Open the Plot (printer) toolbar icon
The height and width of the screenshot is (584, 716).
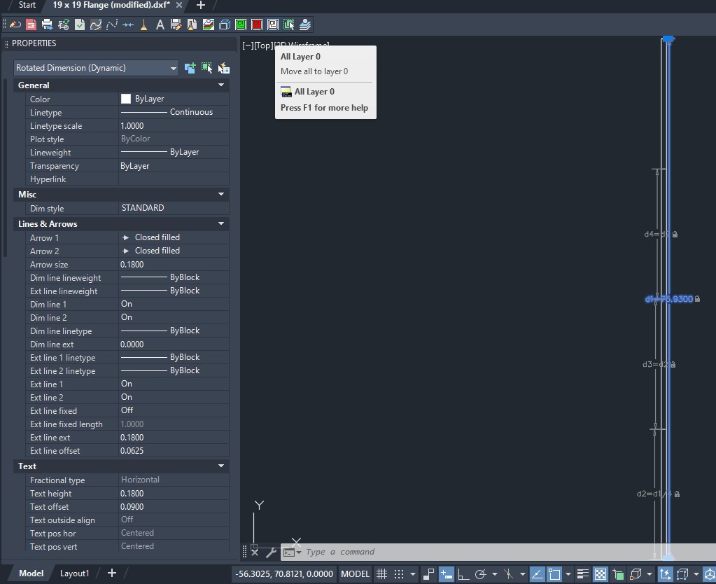click(48, 24)
